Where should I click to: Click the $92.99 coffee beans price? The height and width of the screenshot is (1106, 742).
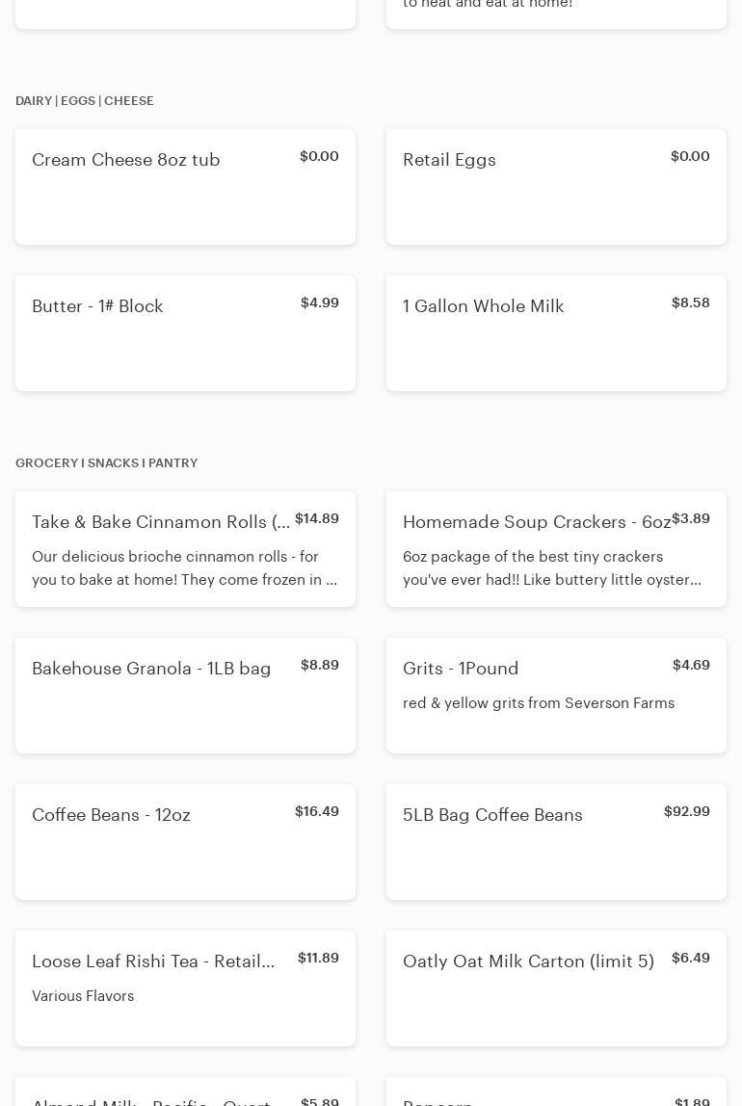pos(687,811)
